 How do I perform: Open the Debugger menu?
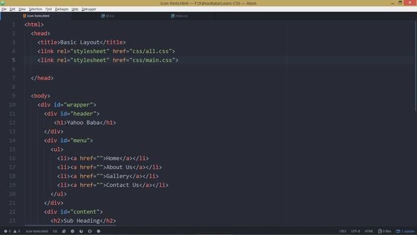click(x=89, y=9)
